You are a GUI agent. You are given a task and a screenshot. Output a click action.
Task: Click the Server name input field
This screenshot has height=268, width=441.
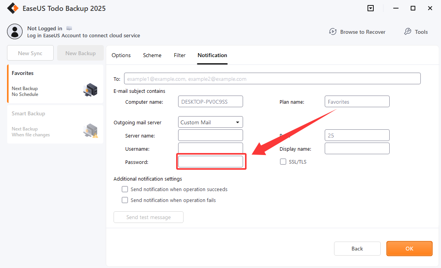210,135
